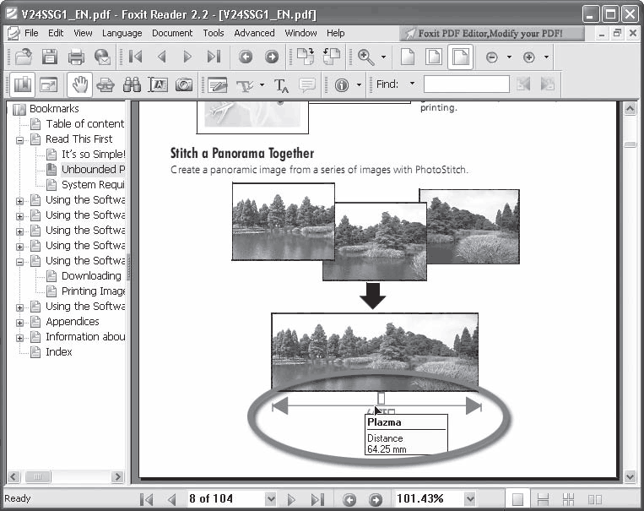The image size is (644, 511).
Task: Collapse the Read This First bookmark
Action: [x=19, y=140]
